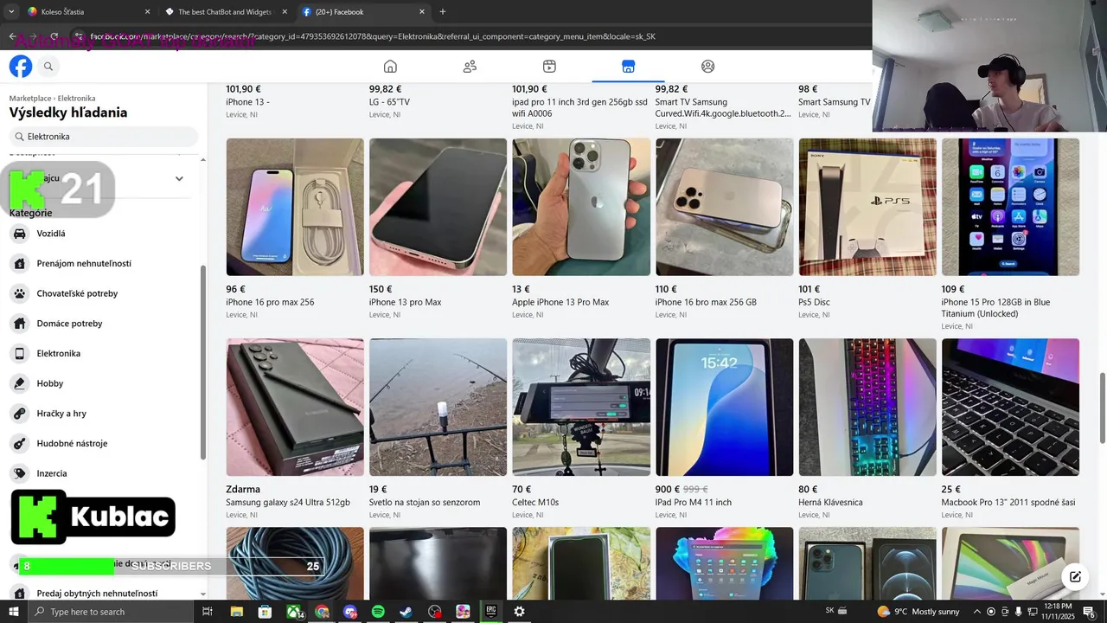Click the 'iPhone 16 bro max 256 GB' title
1107x623 pixels.
706,302
